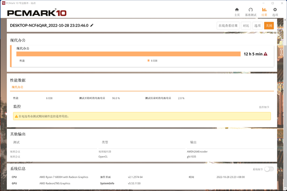Click the 输出 column header
Viewport: 287px width, 191px height.
click(193, 142)
